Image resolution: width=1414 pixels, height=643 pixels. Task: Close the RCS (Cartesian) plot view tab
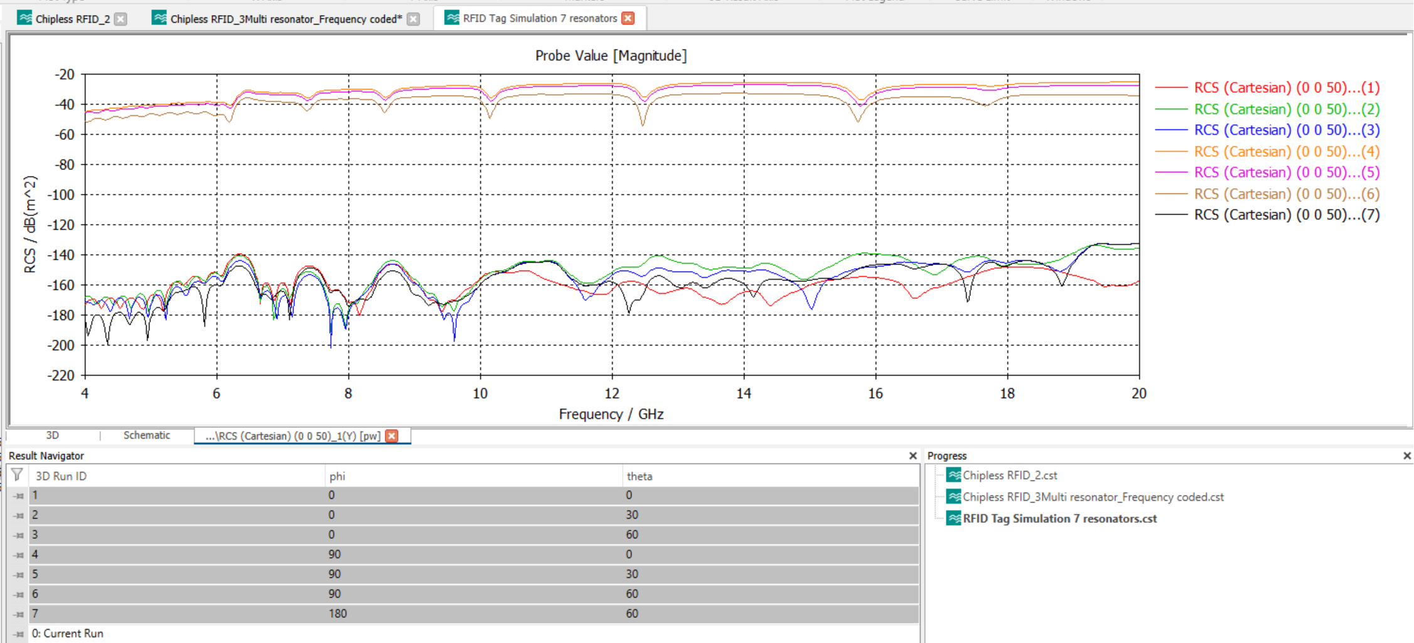click(x=392, y=436)
